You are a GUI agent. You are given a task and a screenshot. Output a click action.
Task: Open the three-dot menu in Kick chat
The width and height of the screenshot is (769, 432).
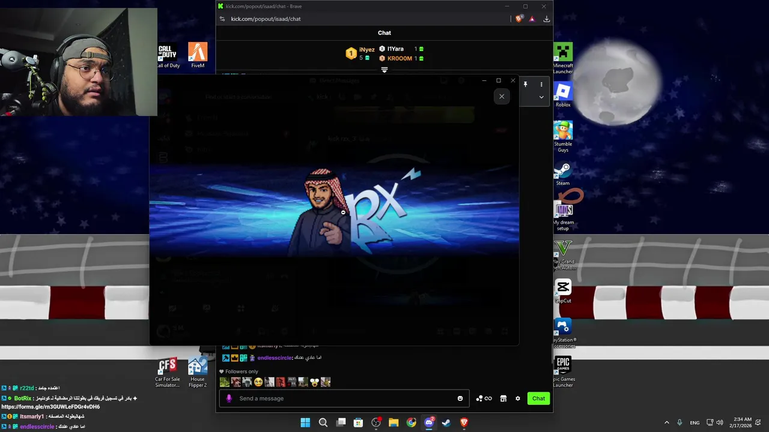point(541,85)
